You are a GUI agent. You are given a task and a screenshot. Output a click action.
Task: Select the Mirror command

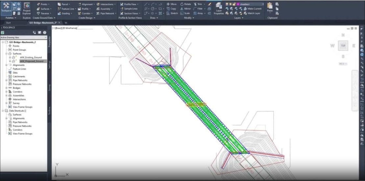pyautogui.click(x=185, y=9)
